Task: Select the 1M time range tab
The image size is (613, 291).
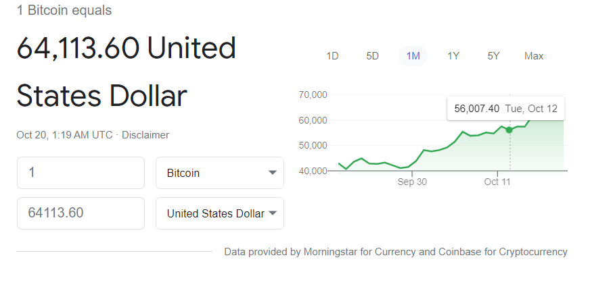Action: [x=413, y=56]
